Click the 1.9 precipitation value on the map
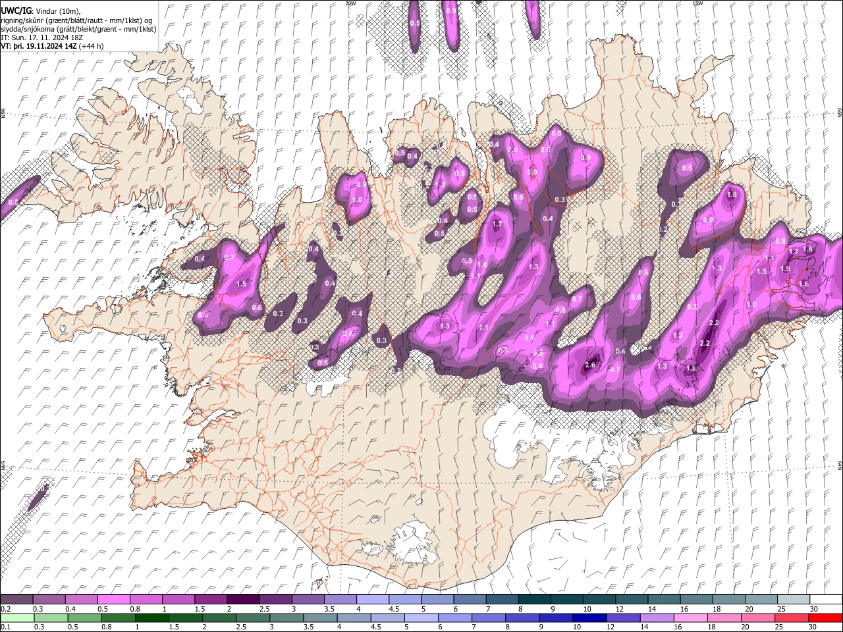 (x=785, y=269)
